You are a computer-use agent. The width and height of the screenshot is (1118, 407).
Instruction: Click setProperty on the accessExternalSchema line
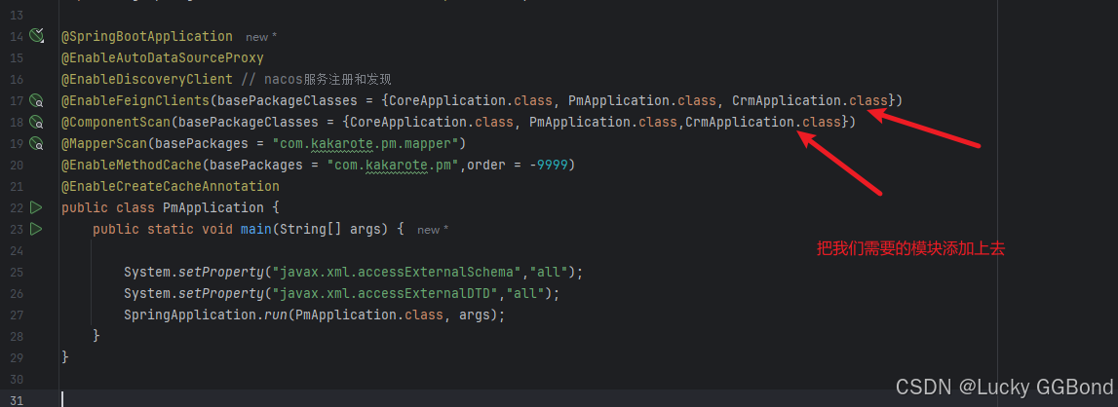click(x=221, y=272)
